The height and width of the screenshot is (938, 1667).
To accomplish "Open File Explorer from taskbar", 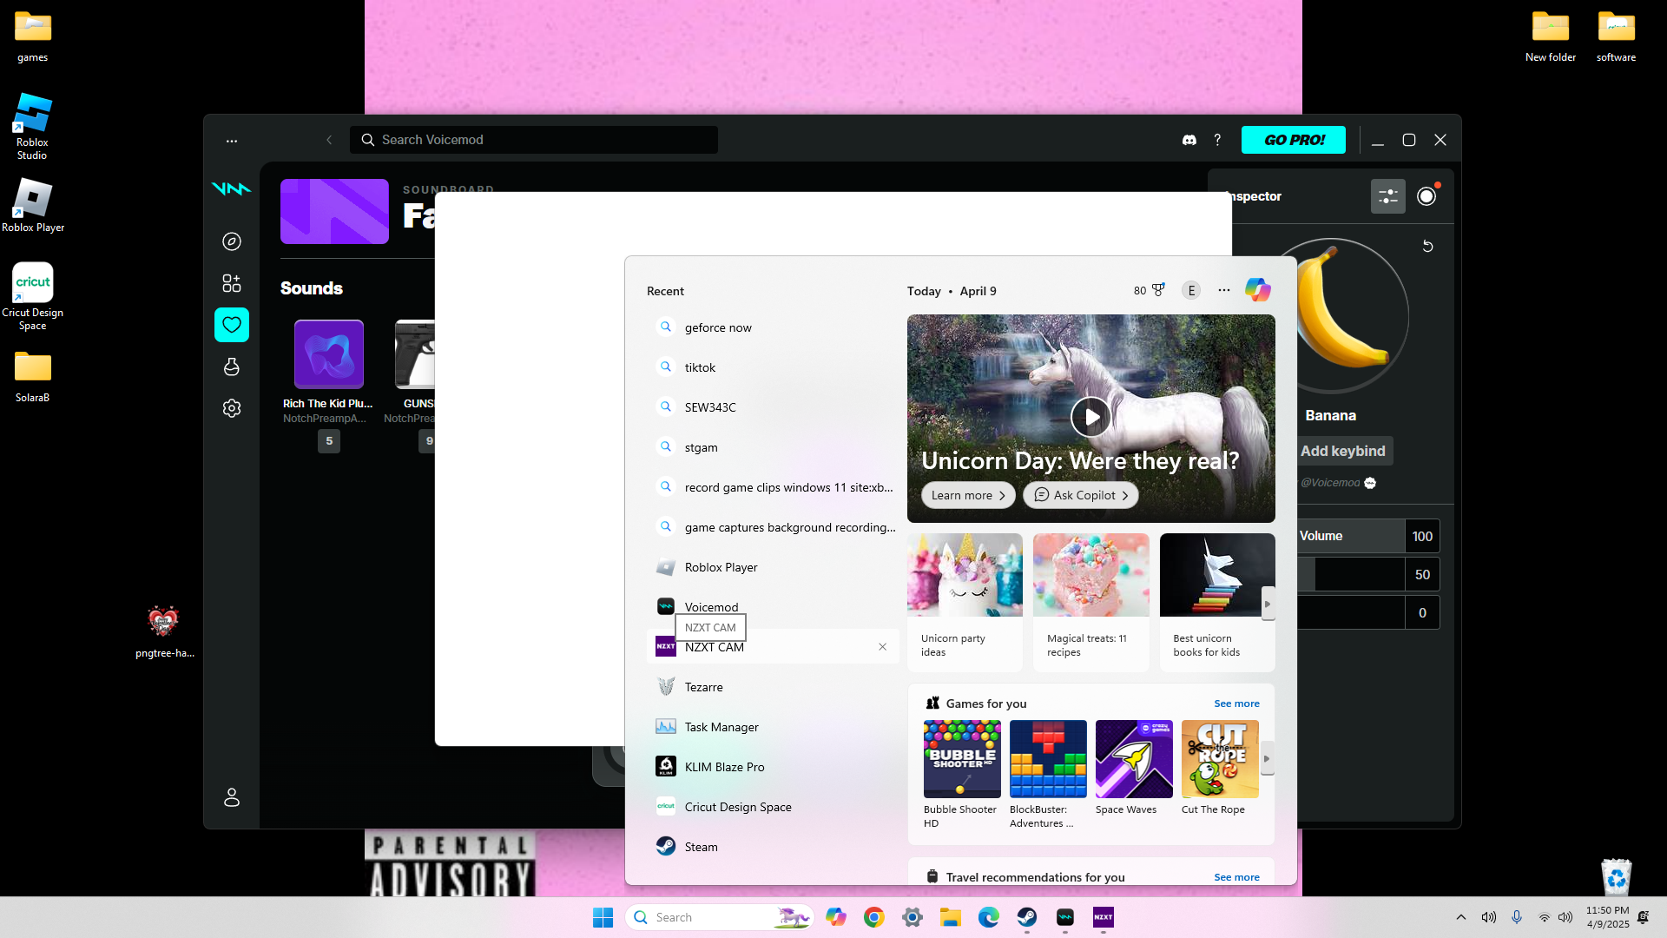I will 951,917.
